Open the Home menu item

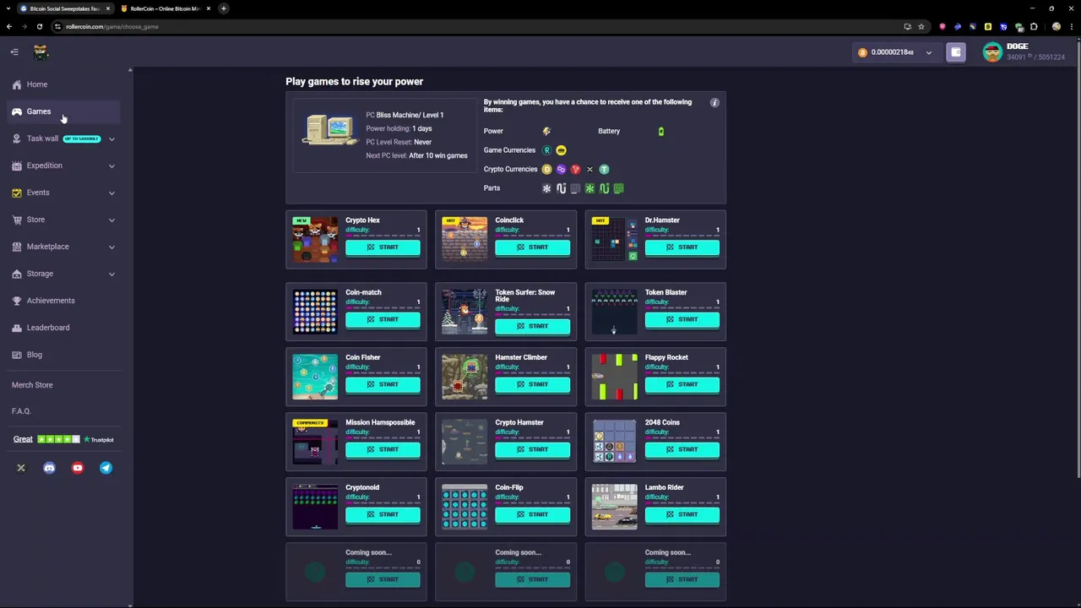coord(64,84)
